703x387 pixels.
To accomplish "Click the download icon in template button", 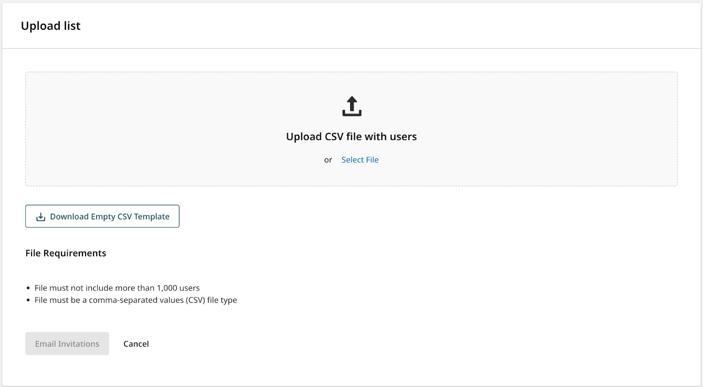I will [x=41, y=217].
